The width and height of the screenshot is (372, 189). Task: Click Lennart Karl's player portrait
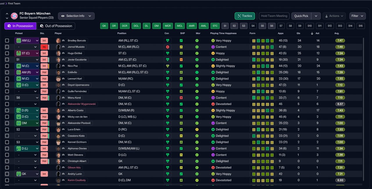click(x=58, y=79)
